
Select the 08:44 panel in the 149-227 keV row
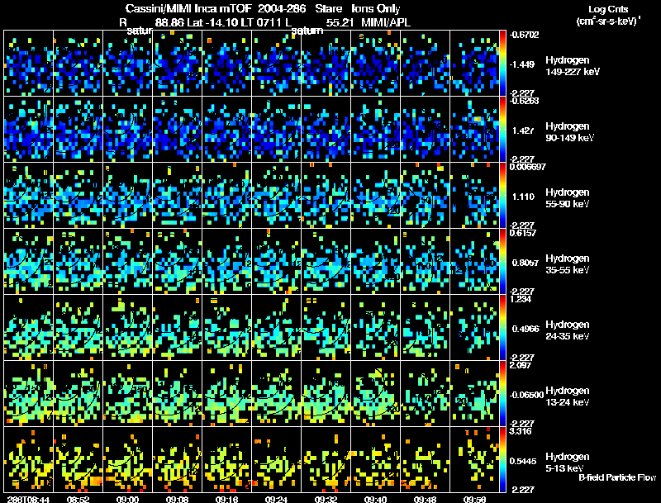click(28, 64)
